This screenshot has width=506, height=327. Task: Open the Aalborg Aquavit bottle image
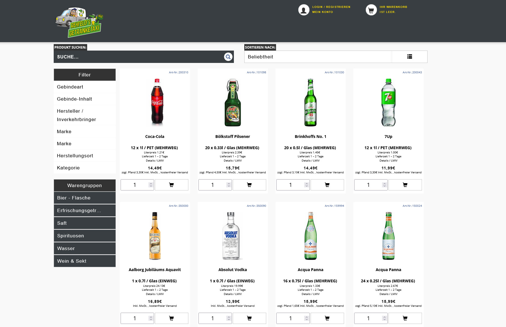coord(155,236)
